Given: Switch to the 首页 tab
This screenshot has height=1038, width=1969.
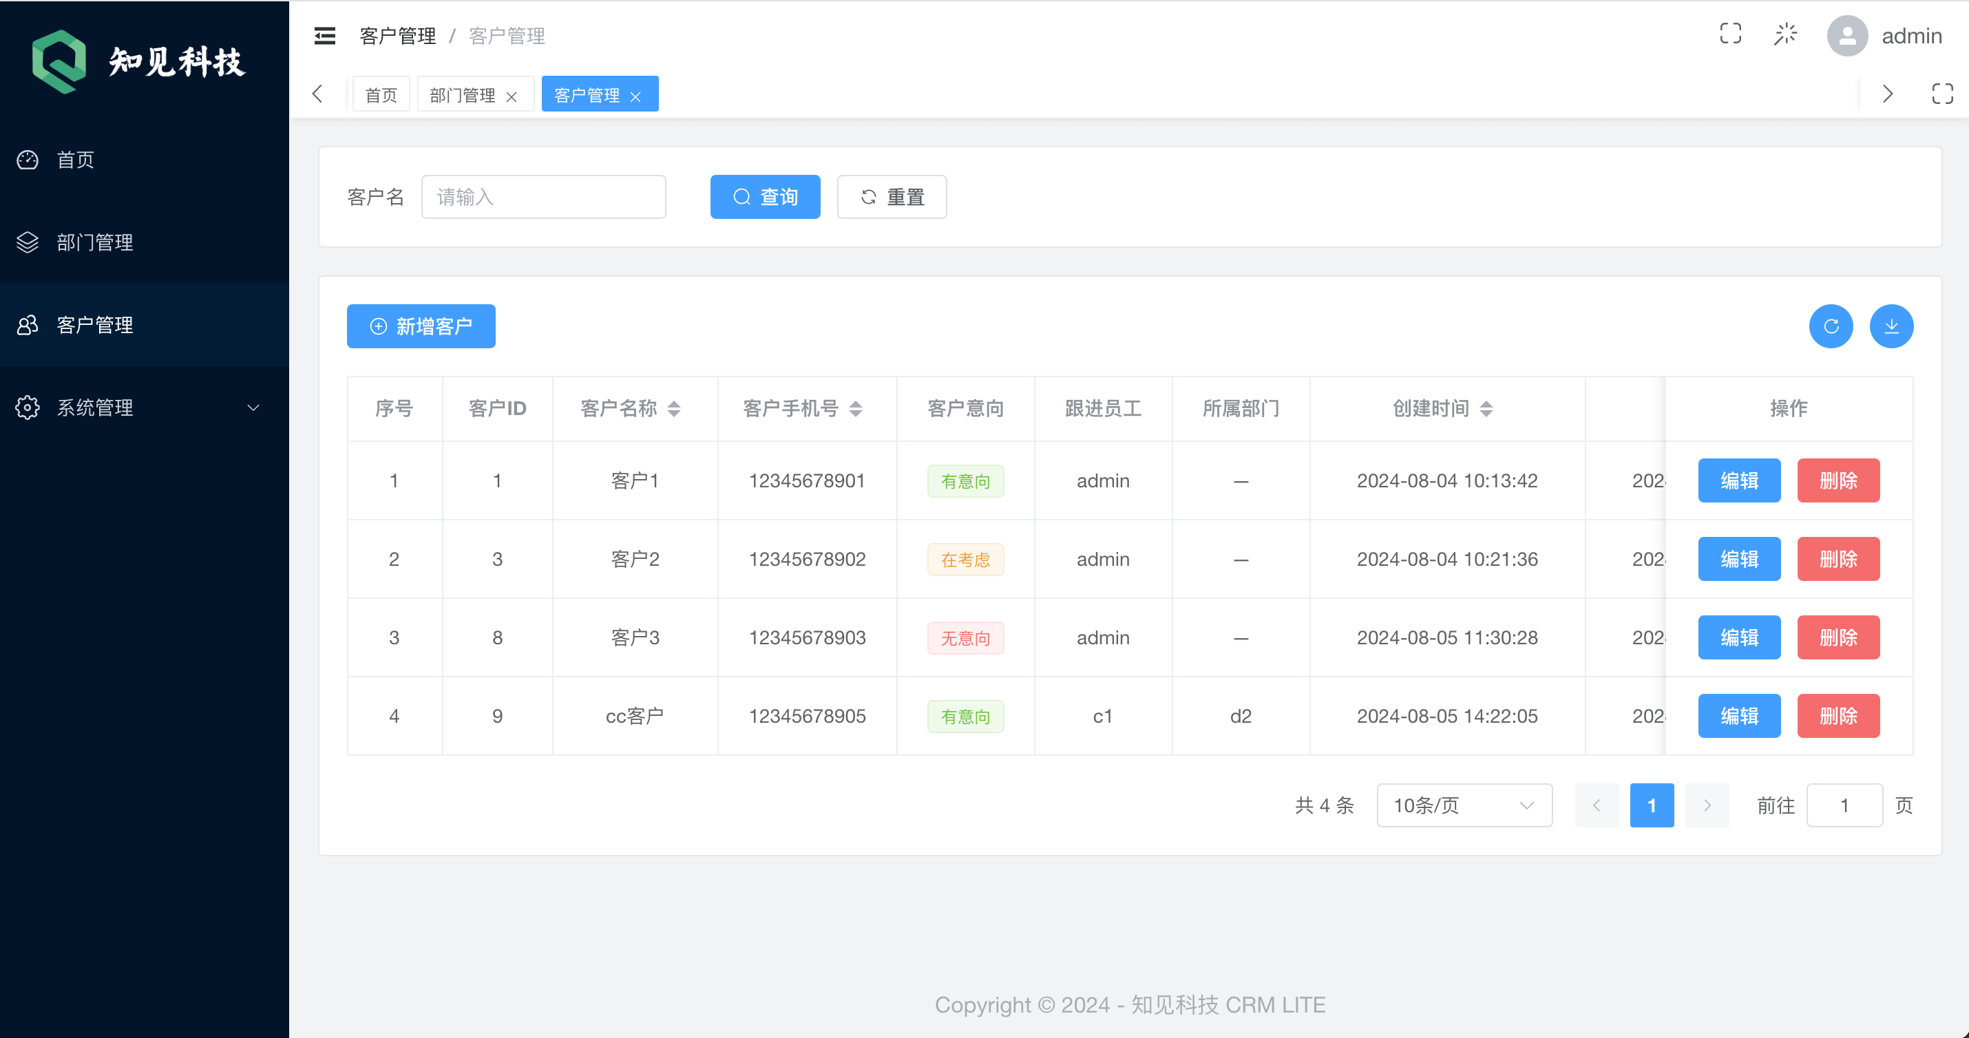Looking at the screenshot, I should (381, 95).
